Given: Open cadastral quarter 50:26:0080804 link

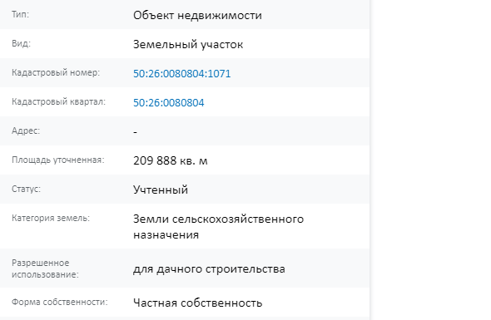Looking at the screenshot, I should (168, 102).
